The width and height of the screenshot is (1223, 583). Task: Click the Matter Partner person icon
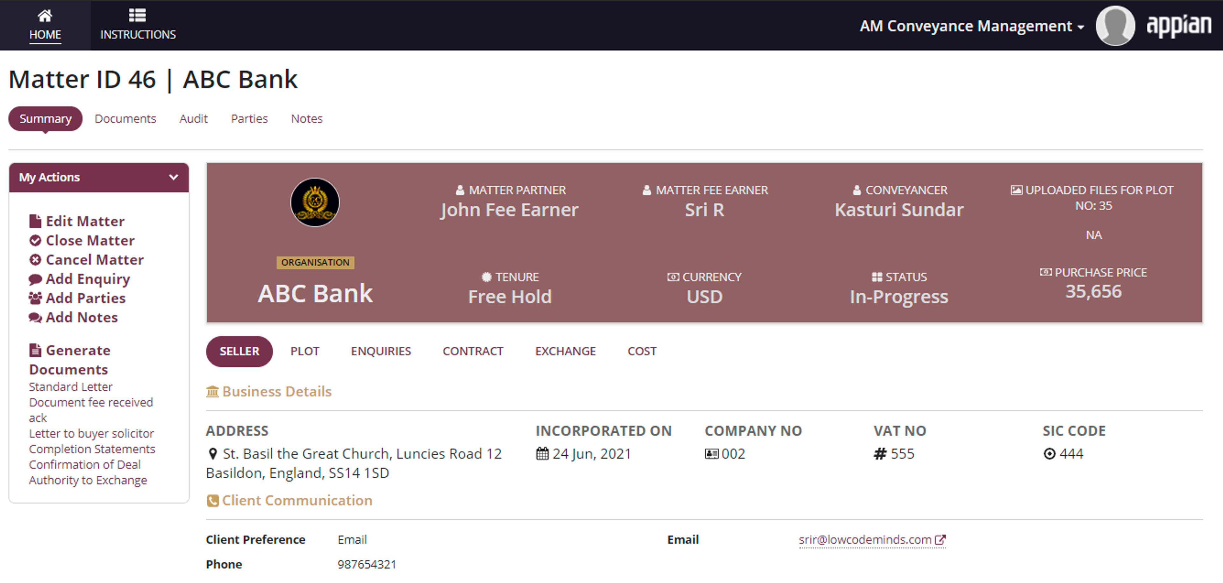tap(460, 190)
